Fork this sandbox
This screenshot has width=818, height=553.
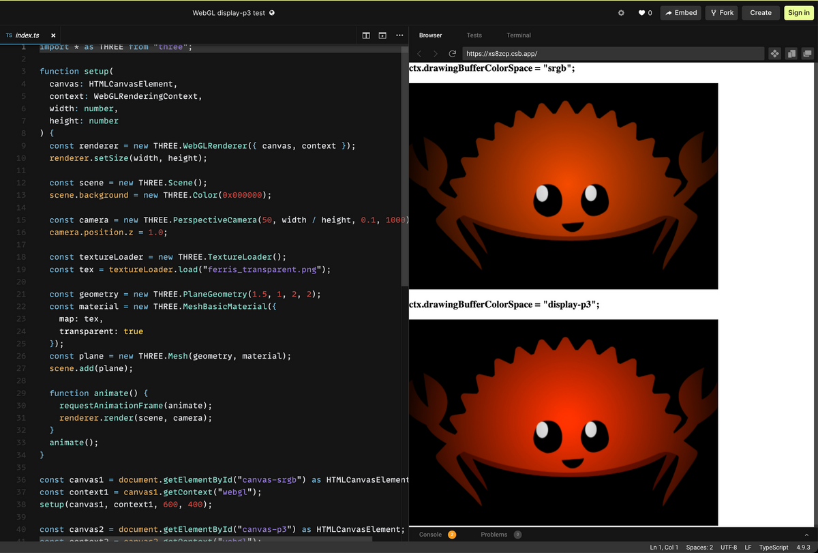point(722,13)
